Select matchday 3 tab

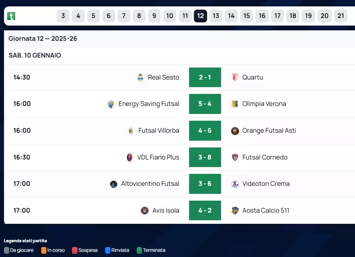[63, 16]
